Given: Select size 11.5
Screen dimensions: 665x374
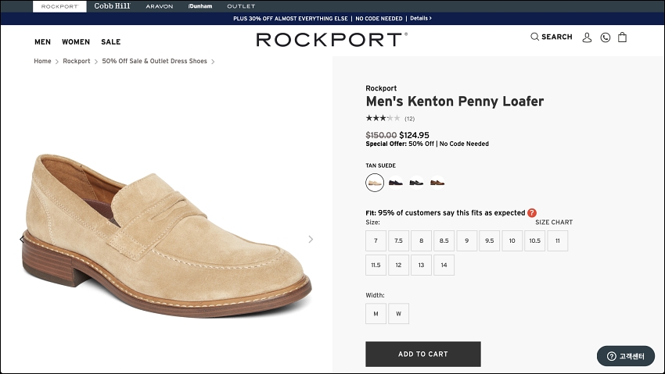Looking at the screenshot, I should click(376, 265).
